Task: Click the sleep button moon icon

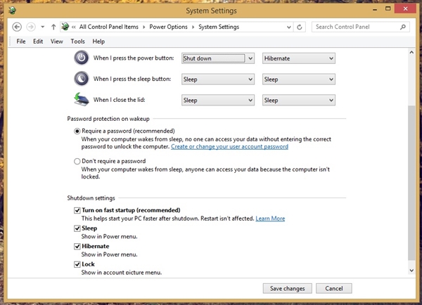Action: point(82,79)
